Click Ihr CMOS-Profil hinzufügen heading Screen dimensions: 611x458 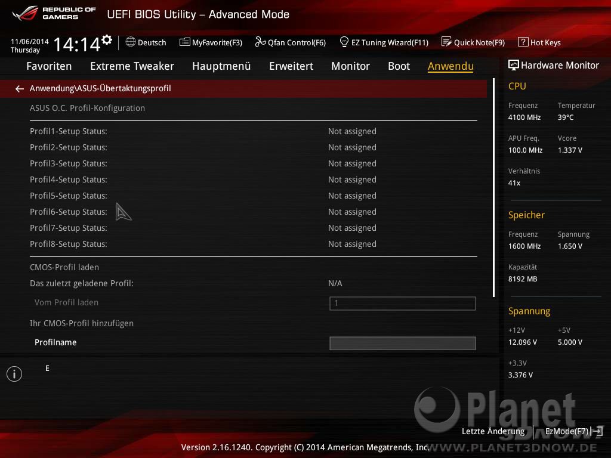(81, 323)
